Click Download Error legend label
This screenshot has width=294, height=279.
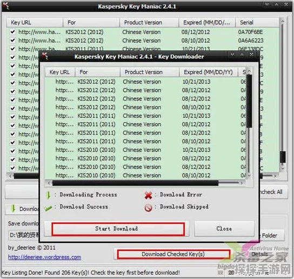coord(181,195)
